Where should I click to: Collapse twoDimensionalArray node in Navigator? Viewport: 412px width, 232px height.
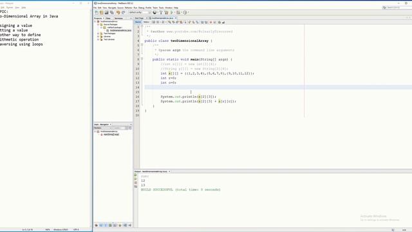coord(95,131)
